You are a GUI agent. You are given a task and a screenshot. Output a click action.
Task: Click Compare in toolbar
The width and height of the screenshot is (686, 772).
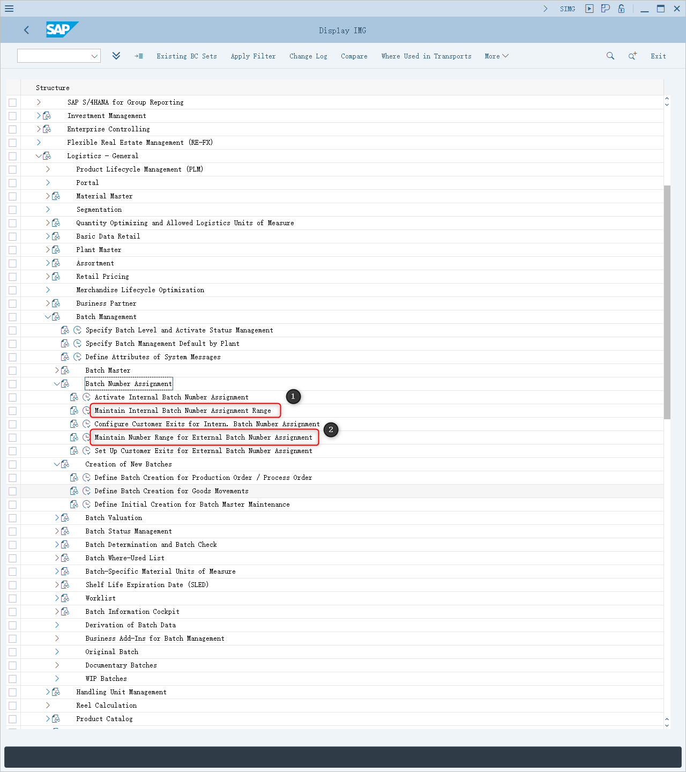pyautogui.click(x=354, y=56)
